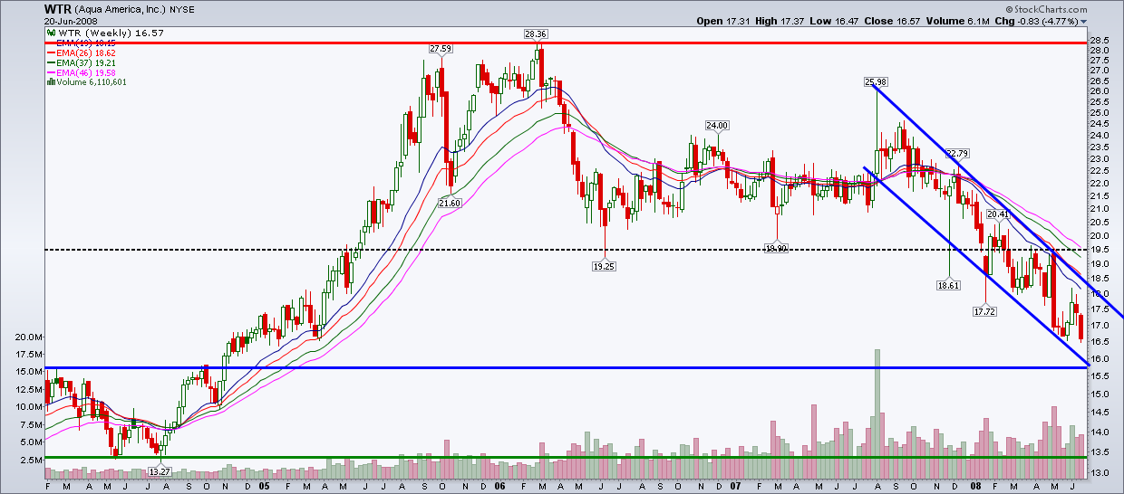Click the 13.0 price axis label
The image size is (1124, 494).
(1100, 473)
